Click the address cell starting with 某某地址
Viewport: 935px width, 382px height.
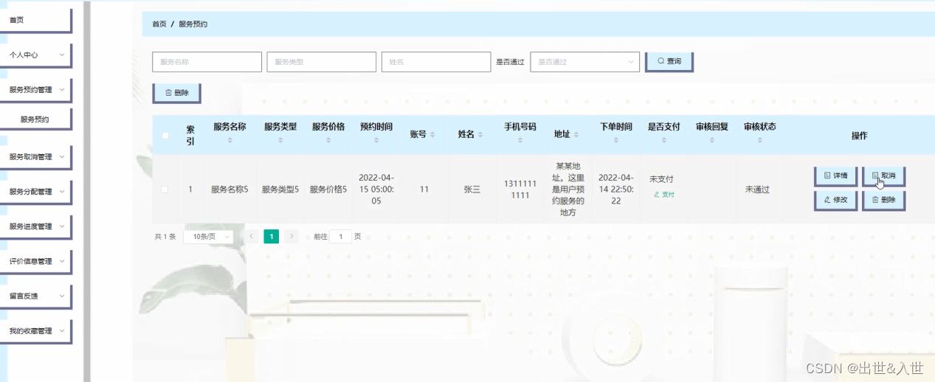(x=568, y=190)
